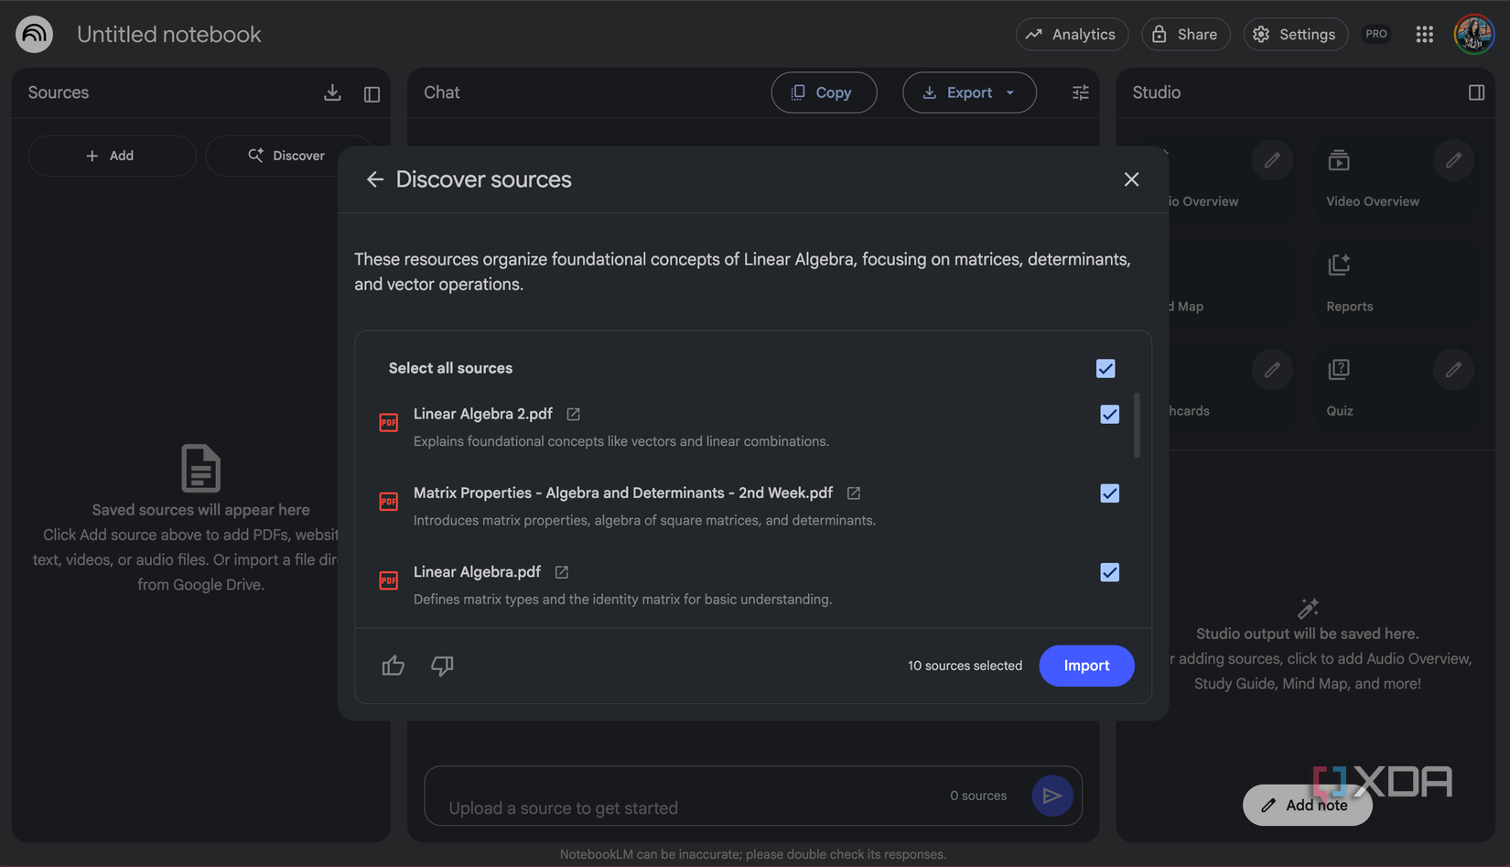Image resolution: width=1510 pixels, height=867 pixels.
Task: Give thumbs up on suggested sources
Action: [393, 666]
